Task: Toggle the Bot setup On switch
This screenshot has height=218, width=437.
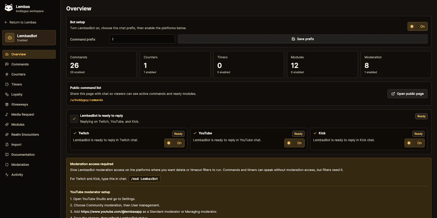Action: pyautogui.click(x=417, y=26)
